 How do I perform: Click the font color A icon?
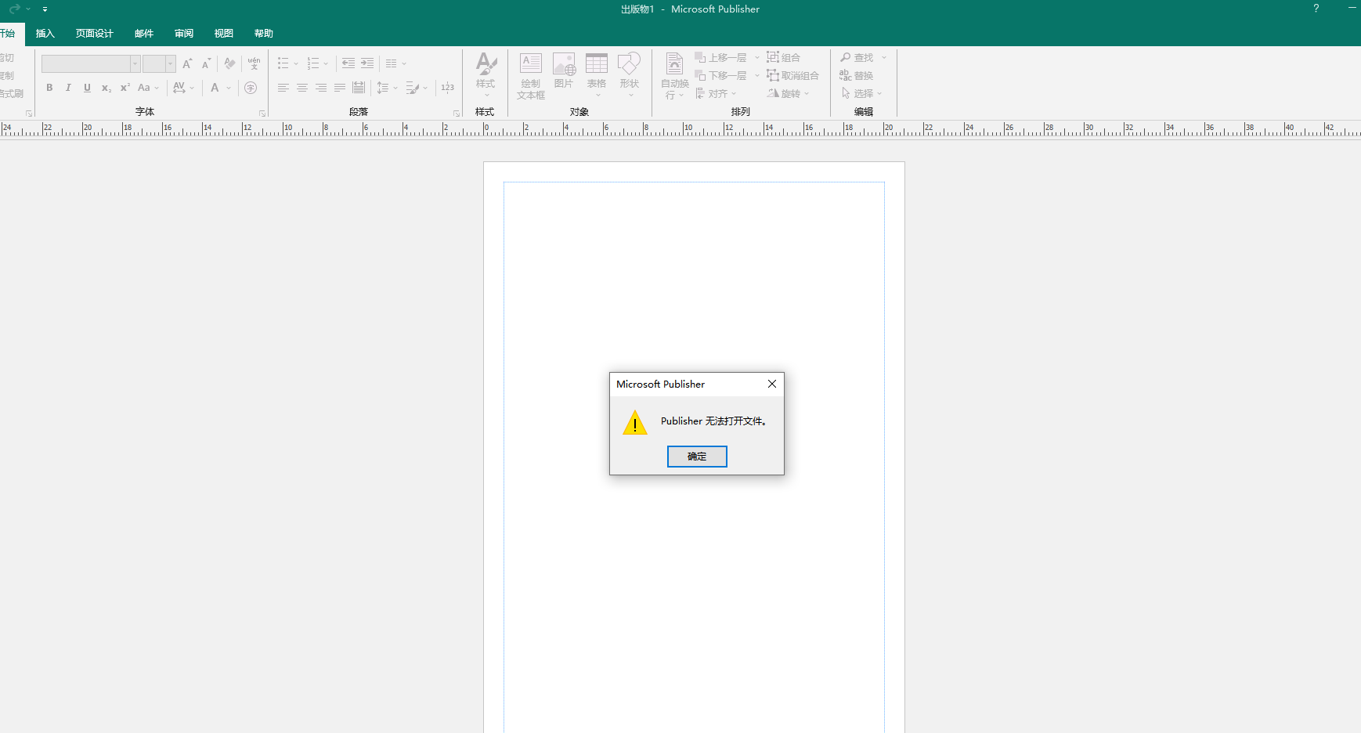(x=215, y=88)
